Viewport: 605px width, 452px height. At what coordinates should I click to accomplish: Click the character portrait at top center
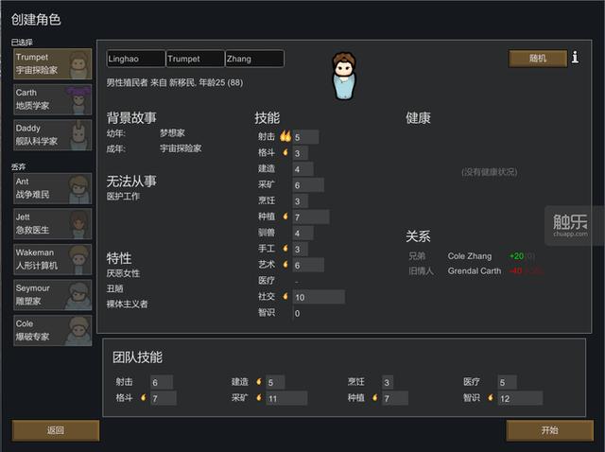point(344,76)
